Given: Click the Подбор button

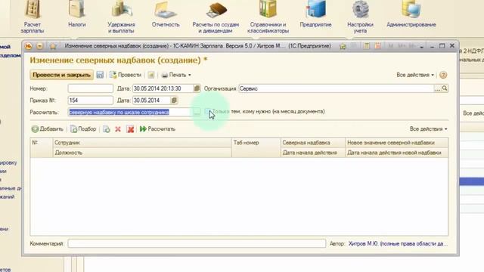Looking at the screenshot, I should coord(83,129).
